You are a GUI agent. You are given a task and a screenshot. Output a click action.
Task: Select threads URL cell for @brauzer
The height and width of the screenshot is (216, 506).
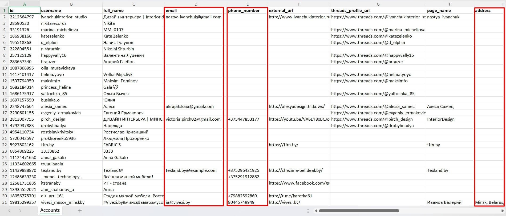pyautogui.click(x=378, y=62)
